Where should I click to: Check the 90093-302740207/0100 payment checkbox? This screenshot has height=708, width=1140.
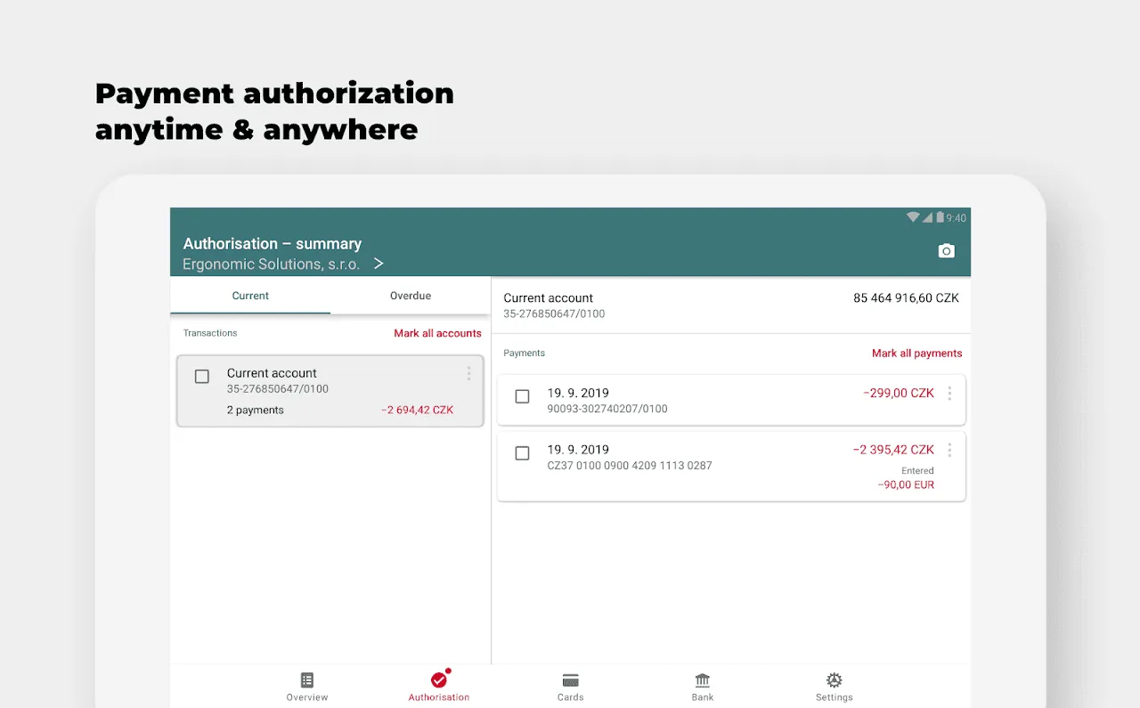(x=523, y=396)
